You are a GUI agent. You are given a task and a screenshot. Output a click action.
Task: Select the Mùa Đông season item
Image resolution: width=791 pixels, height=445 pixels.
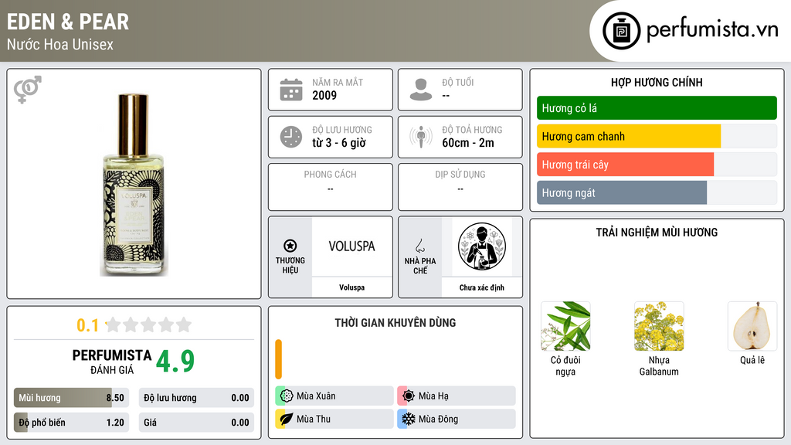pyautogui.click(x=456, y=419)
